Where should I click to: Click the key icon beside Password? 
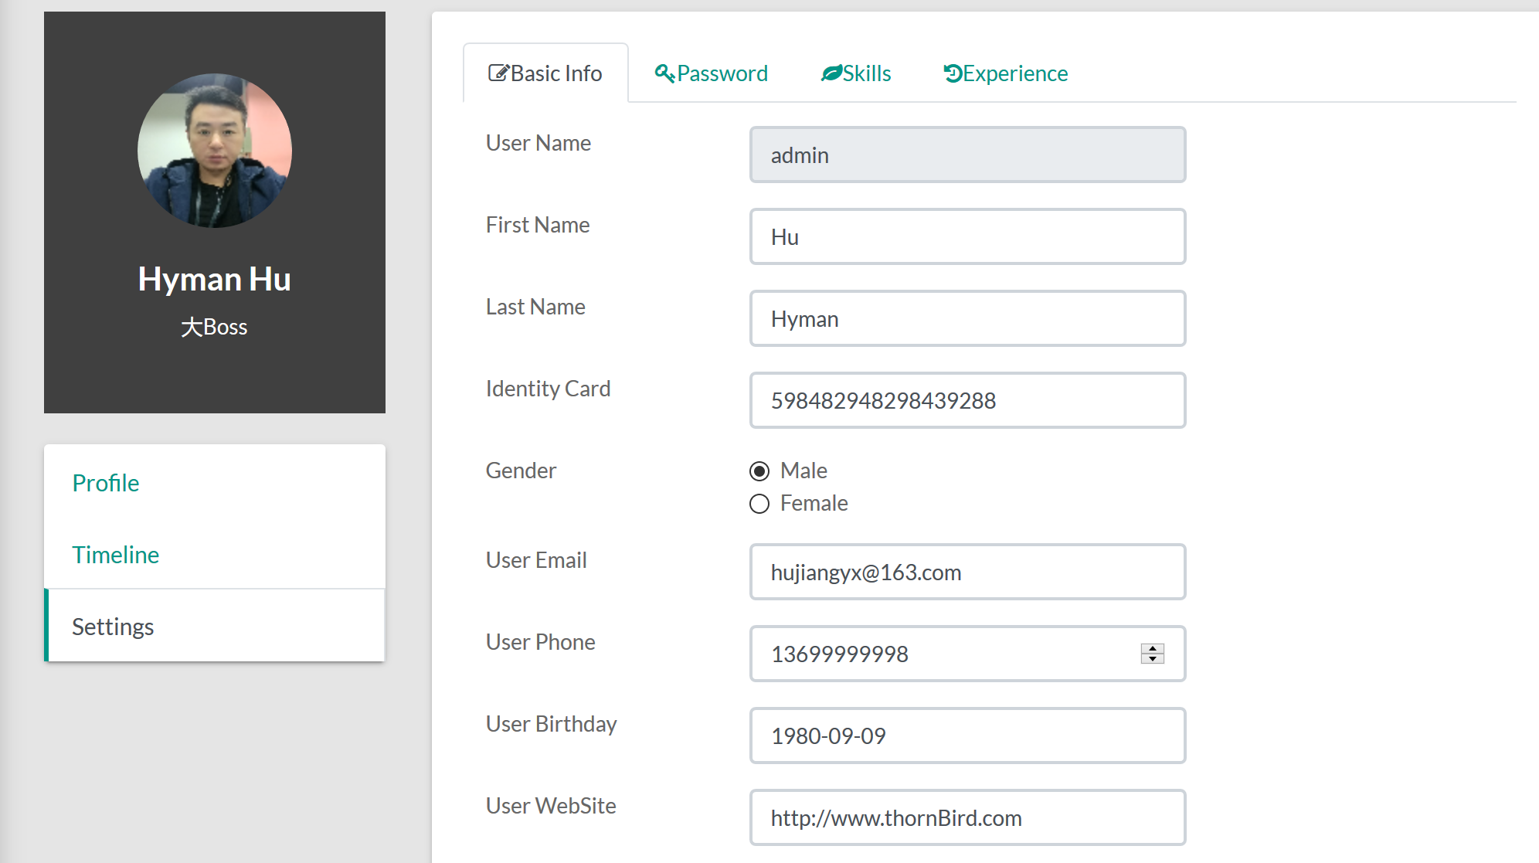(x=664, y=73)
